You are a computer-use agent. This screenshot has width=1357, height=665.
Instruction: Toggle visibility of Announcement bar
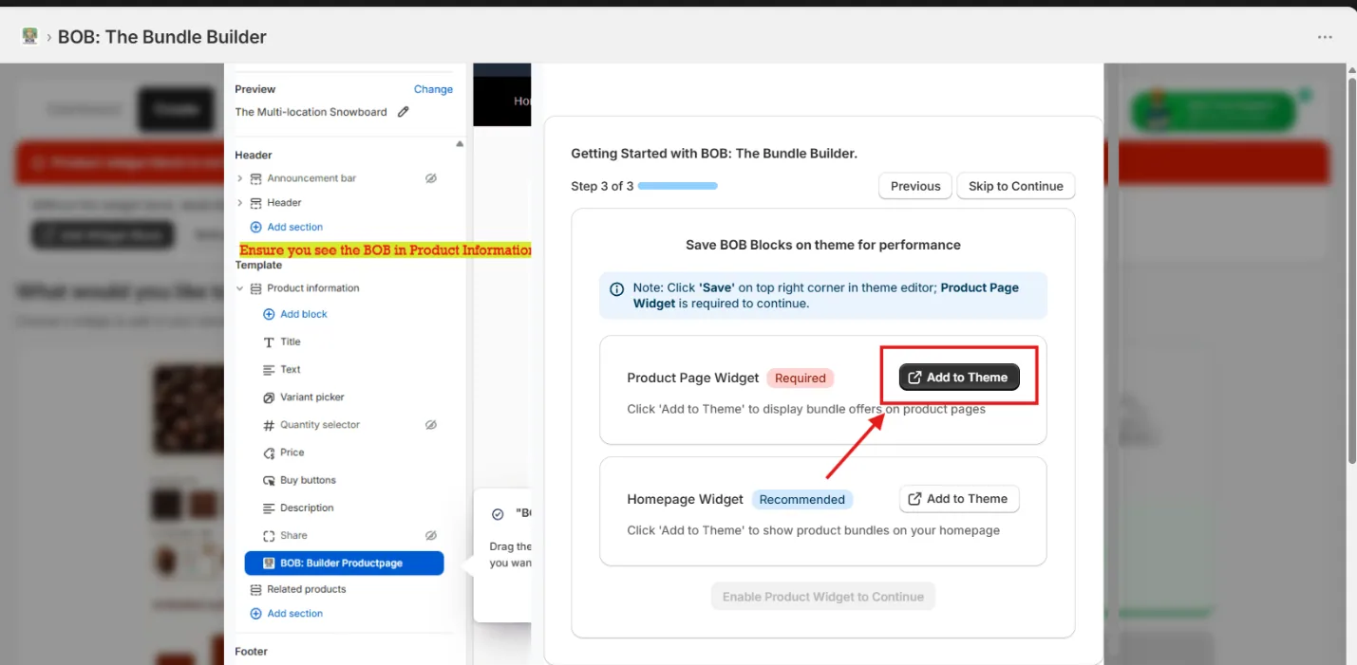(x=431, y=178)
